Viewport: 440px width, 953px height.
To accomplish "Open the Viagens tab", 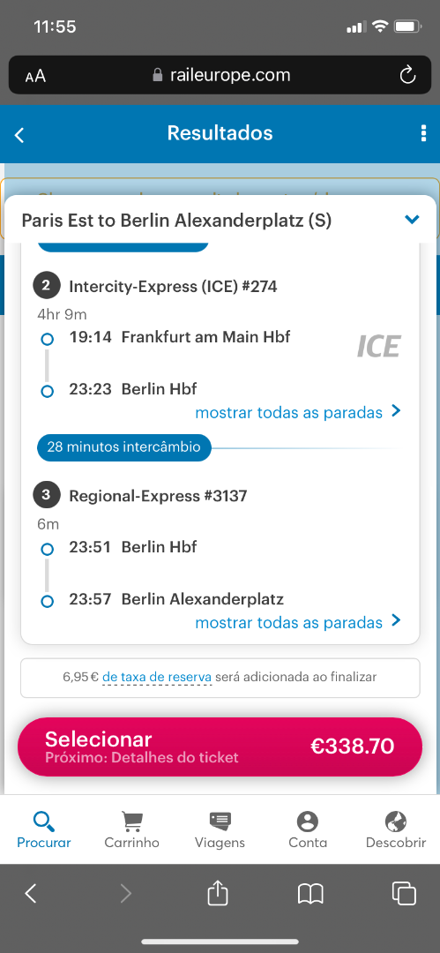I will click(x=220, y=829).
